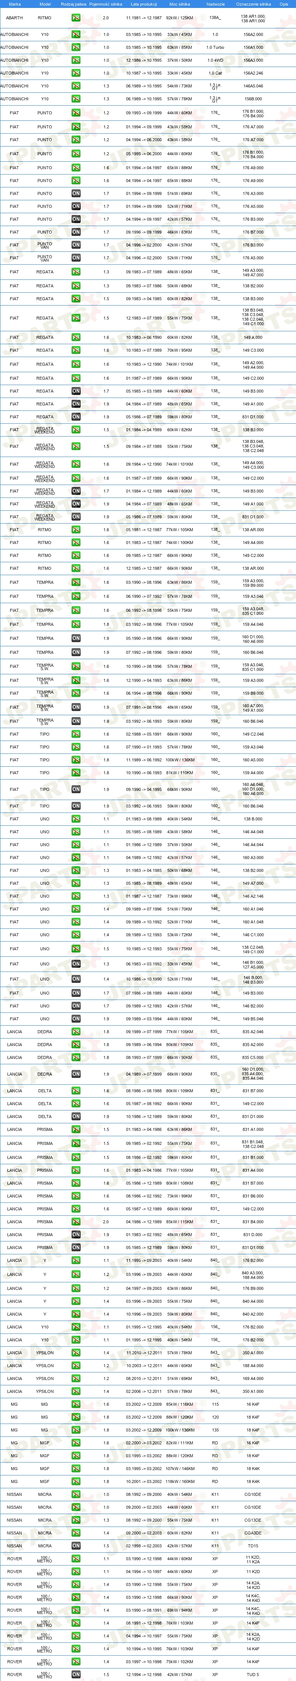Click petrol icon in AUTOBIANCHI Y10 1.0 Turbo row
This screenshot has width=296, height=1681.
pyautogui.click(x=76, y=47)
